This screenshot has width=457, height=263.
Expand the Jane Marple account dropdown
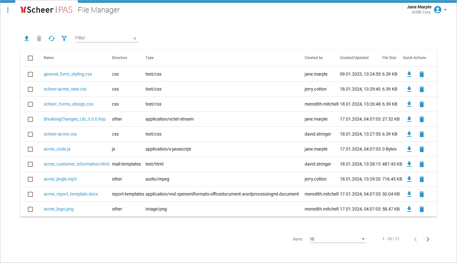[444, 10]
